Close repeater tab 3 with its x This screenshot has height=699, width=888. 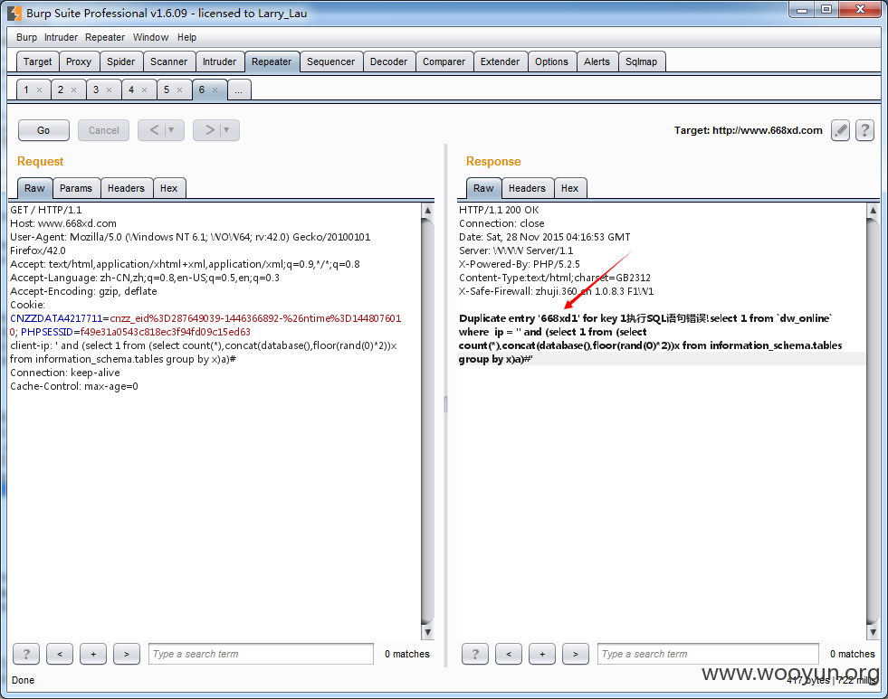point(109,90)
